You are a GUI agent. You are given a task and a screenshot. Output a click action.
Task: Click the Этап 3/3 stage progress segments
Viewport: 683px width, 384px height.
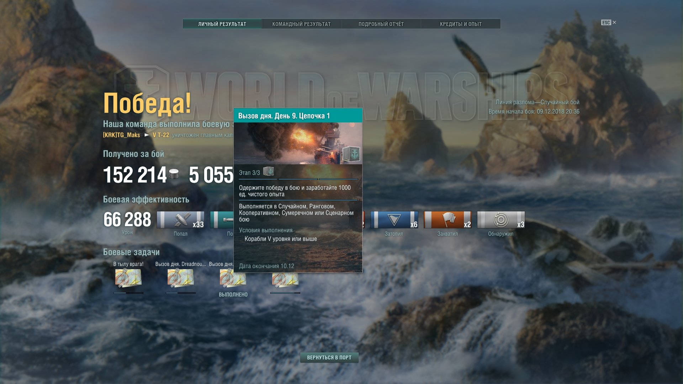298,179
